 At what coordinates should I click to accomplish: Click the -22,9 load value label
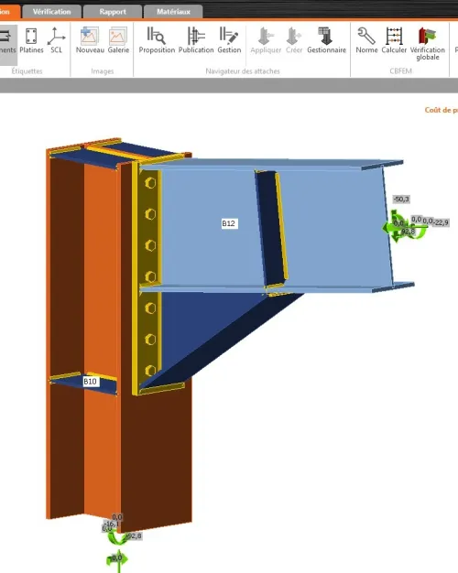pos(442,222)
